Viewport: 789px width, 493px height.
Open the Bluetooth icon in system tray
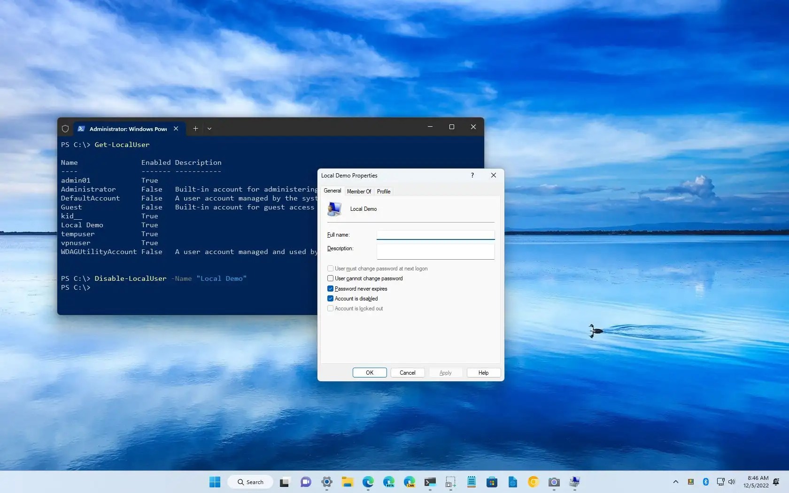[x=705, y=482]
